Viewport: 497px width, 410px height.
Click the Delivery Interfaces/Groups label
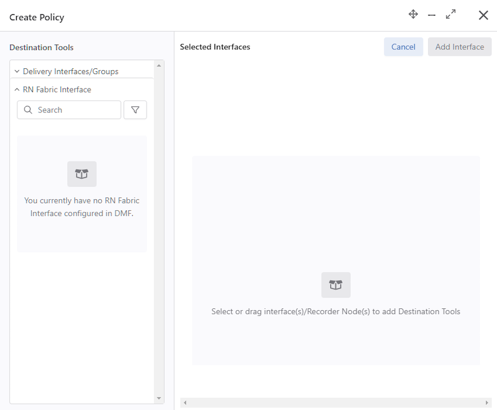pos(71,72)
